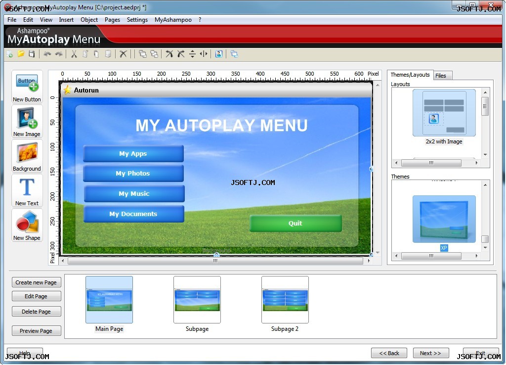The height and width of the screenshot is (365, 506).
Task: Select the My Photos button on canvas
Action: [133, 174]
